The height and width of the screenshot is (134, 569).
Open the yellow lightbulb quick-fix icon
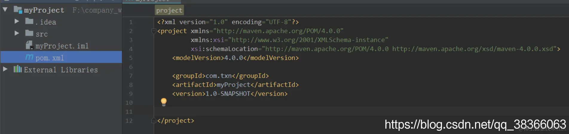[164, 102]
